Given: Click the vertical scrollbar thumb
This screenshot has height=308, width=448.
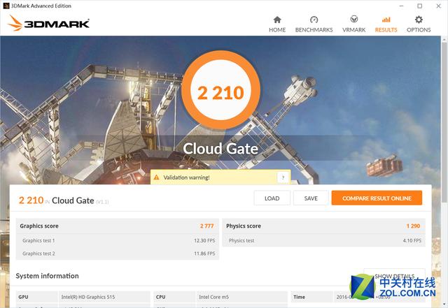Looking at the screenshot, I should click(444, 123).
